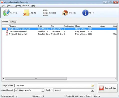Click the year 2006 in Chiron Beta Prime row
This screenshot has width=119, height=98.
pyautogui.click(x=90, y=31)
